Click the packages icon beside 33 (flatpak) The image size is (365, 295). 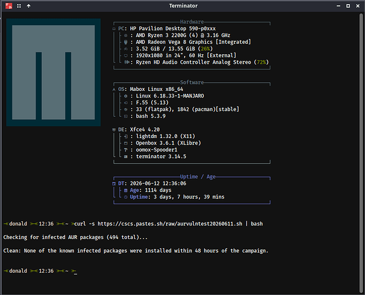click(x=126, y=110)
